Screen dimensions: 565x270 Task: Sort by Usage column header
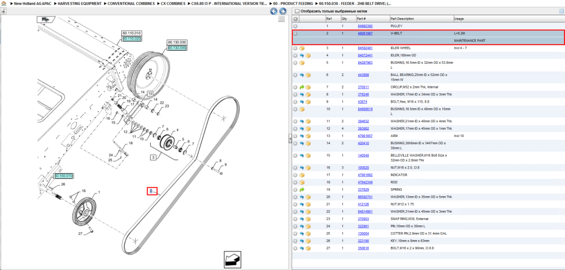(459, 19)
